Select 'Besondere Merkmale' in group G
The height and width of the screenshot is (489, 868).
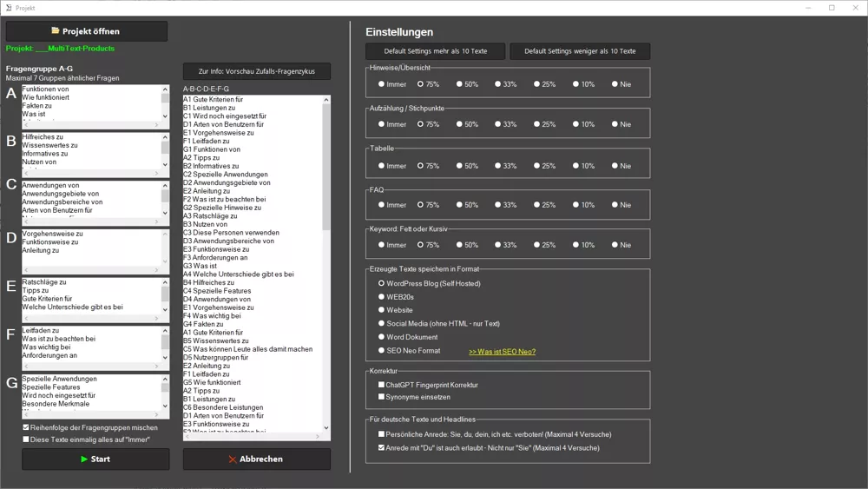click(x=56, y=404)
